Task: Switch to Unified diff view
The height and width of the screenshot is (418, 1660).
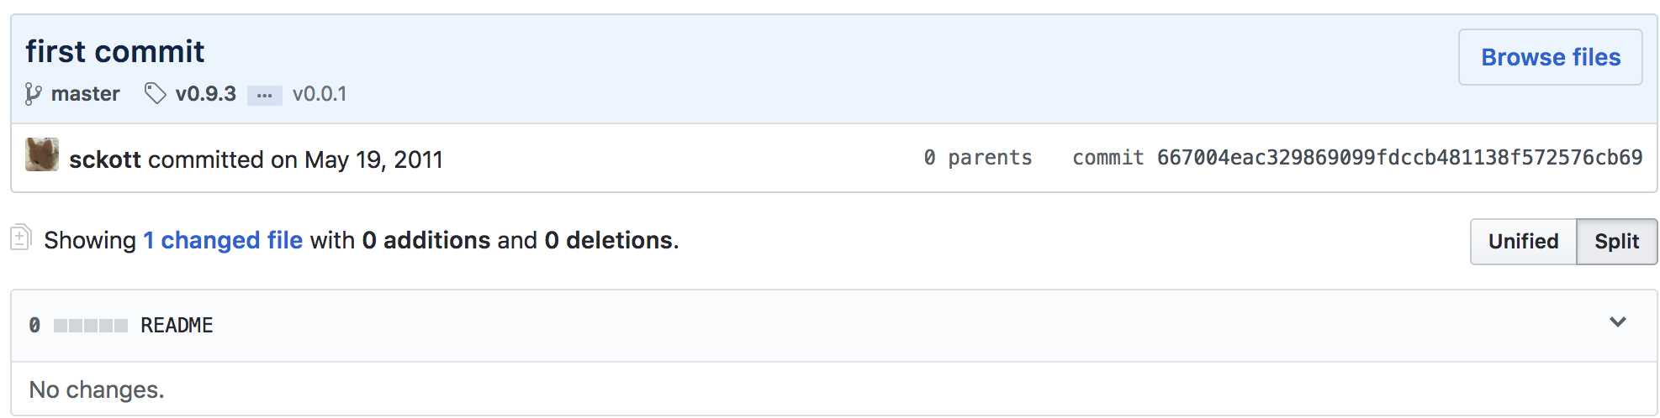Action: (x=1523, y=242)
